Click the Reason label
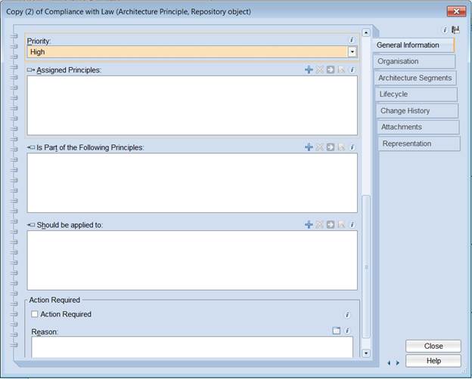The height and width of the screenshot is (379, 472). point(45,331)
